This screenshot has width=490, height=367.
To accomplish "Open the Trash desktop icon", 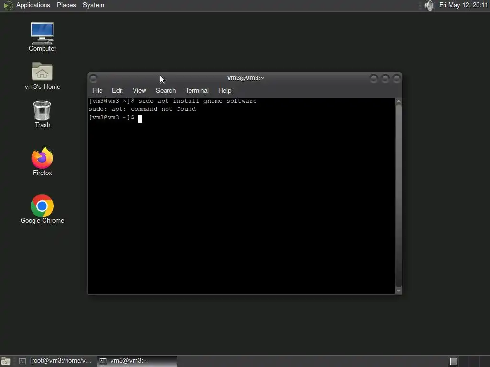I will point(42,114).
